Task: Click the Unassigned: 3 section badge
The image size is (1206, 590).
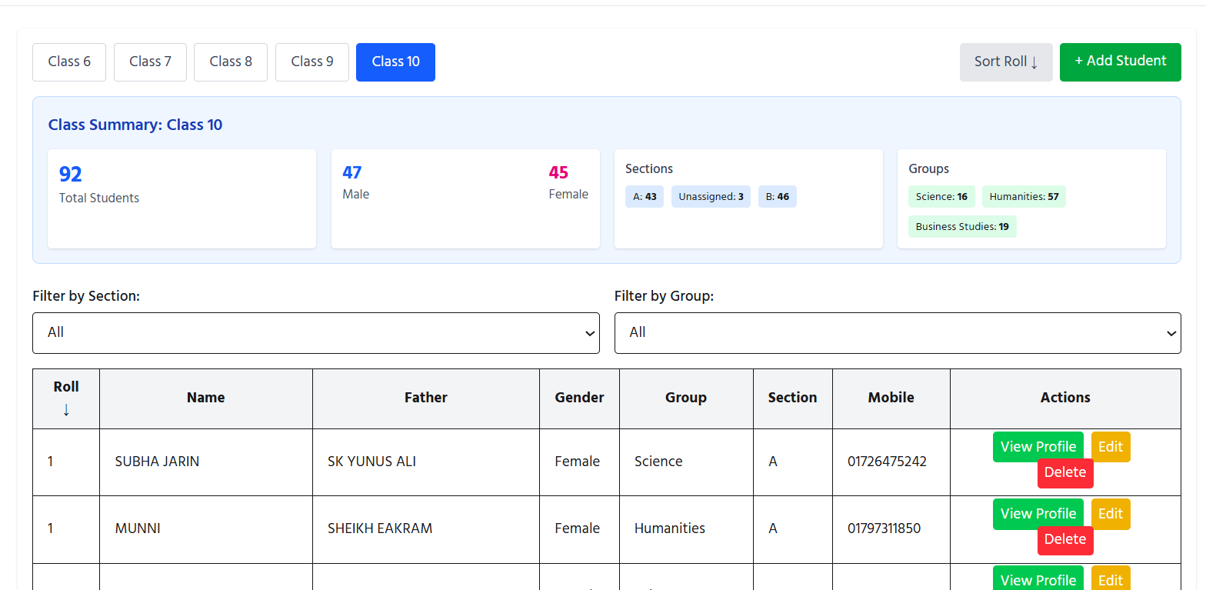Action: point(711,197)
